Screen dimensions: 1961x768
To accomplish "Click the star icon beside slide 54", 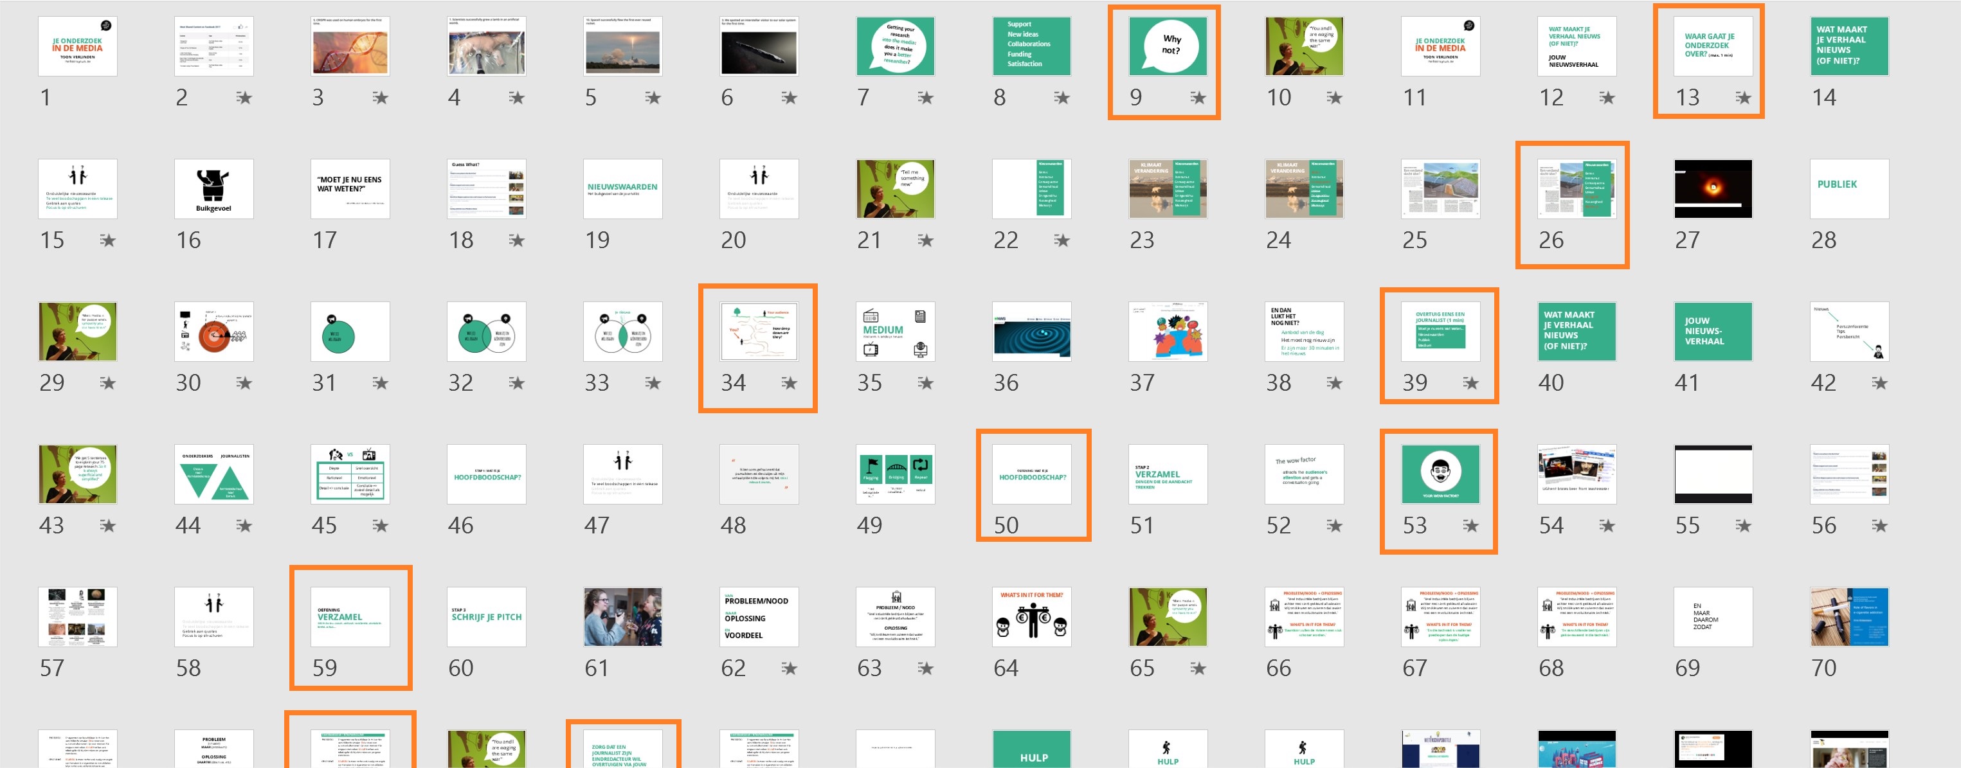I will [1606, 525].
